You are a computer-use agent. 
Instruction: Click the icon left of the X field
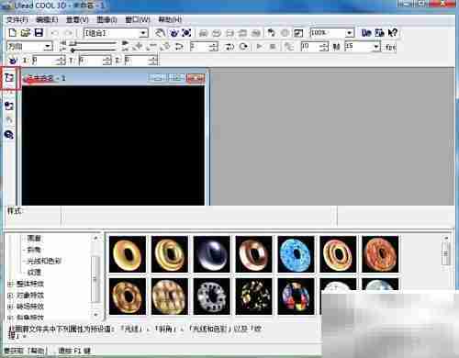click(x=13, y=61)
